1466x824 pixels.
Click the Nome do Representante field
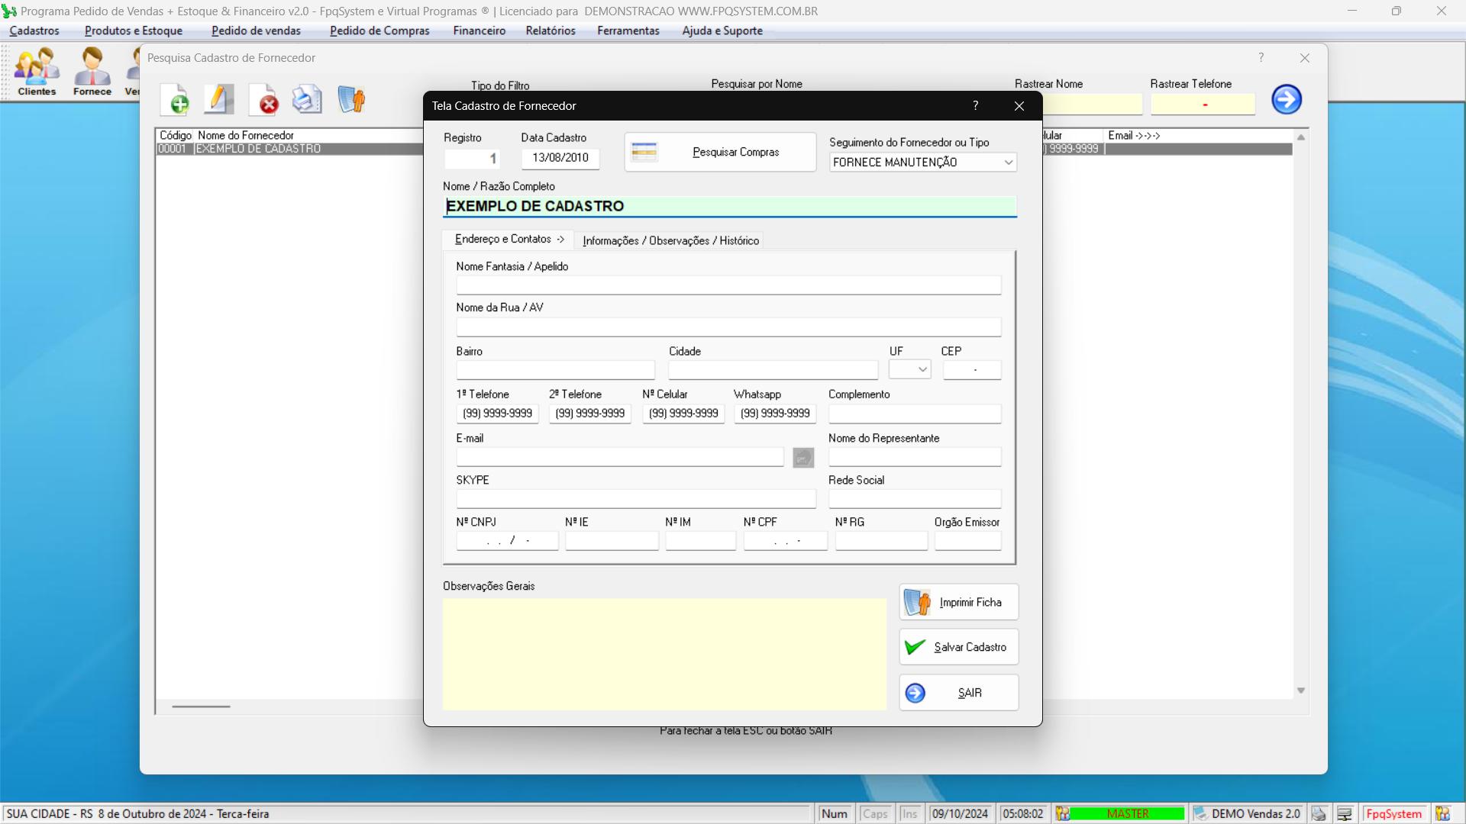915,457
